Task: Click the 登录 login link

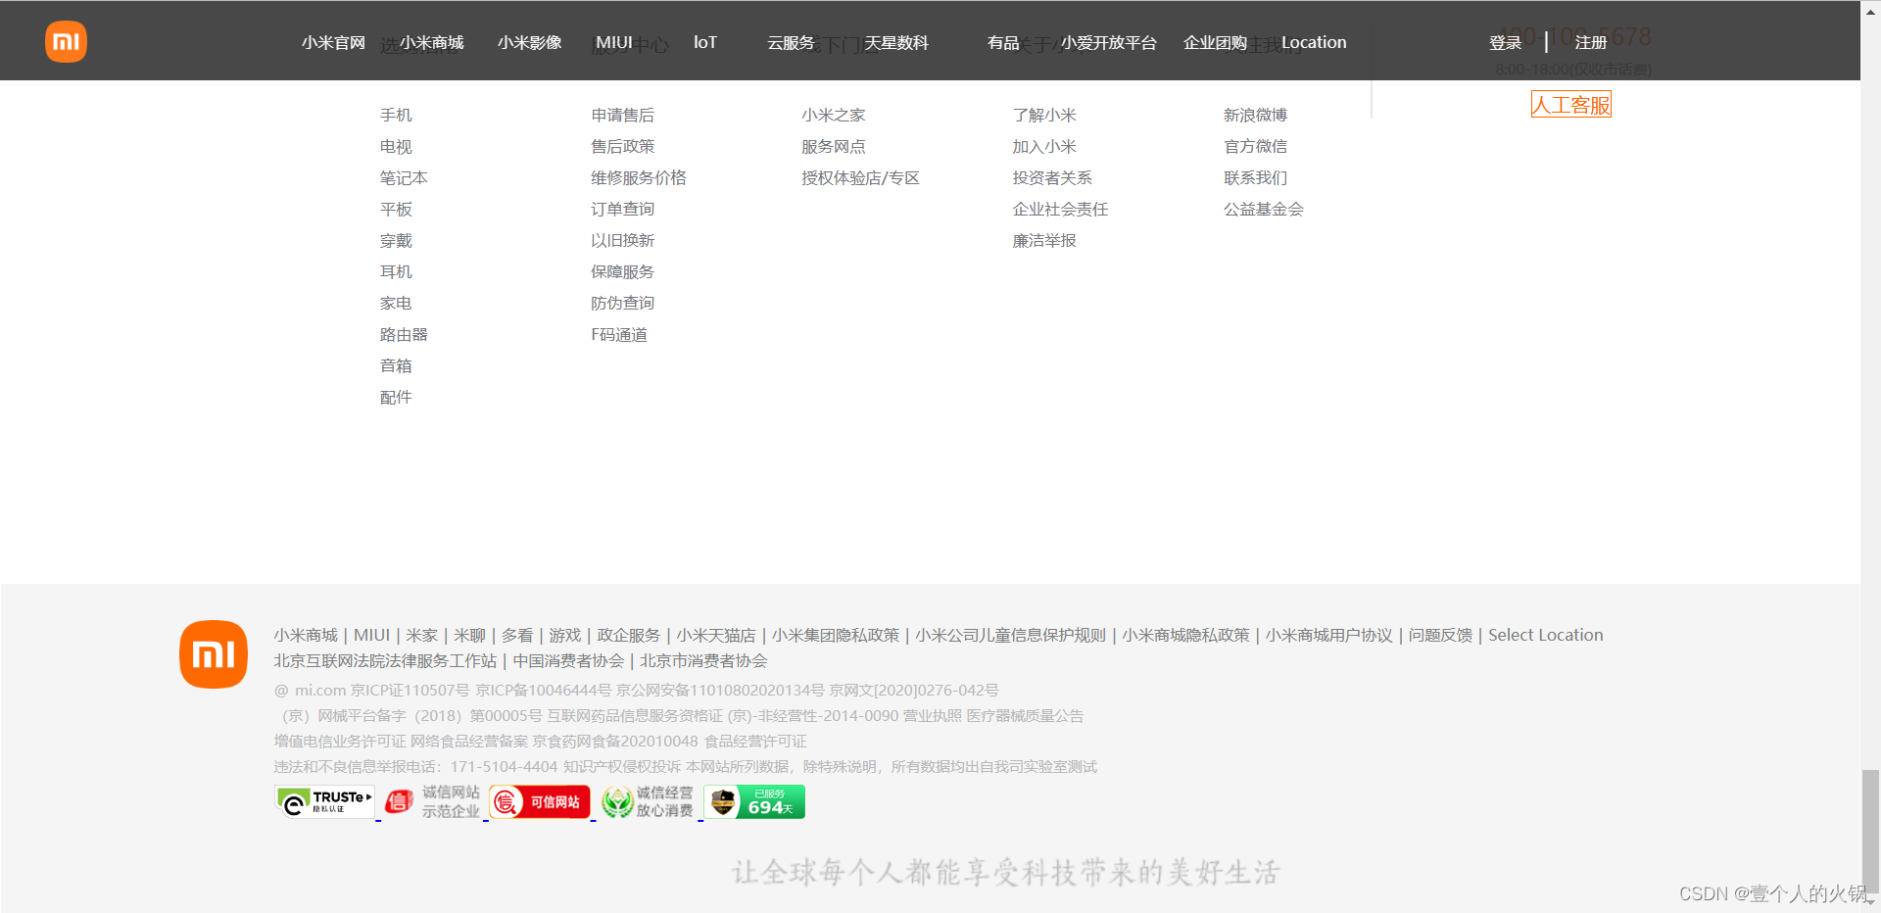Action: tap(1505, 43)
